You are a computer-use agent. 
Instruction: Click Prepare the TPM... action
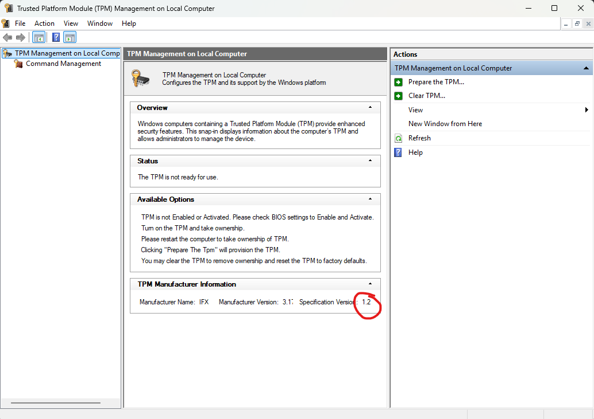click(x=436, y=82)
